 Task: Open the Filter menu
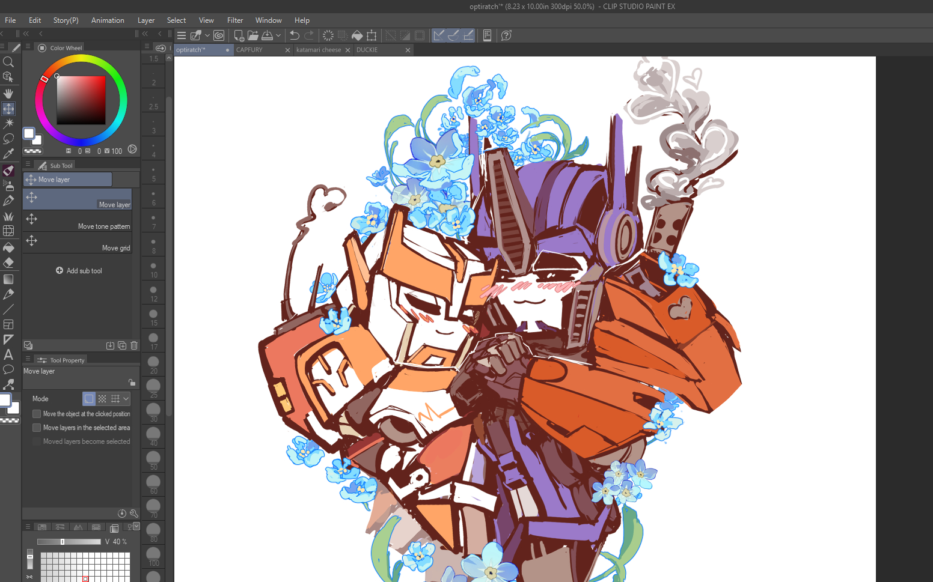coord(234,20)
